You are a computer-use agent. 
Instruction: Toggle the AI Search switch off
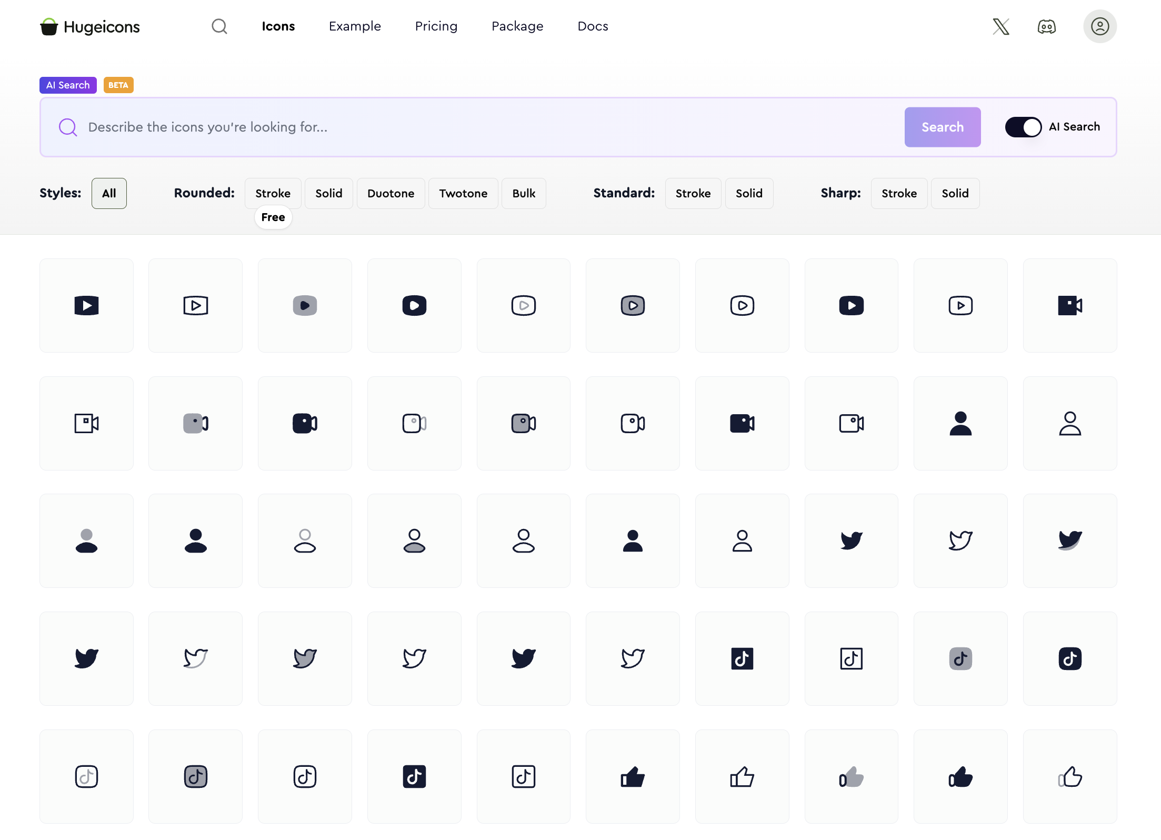(x=1023, y=127)
